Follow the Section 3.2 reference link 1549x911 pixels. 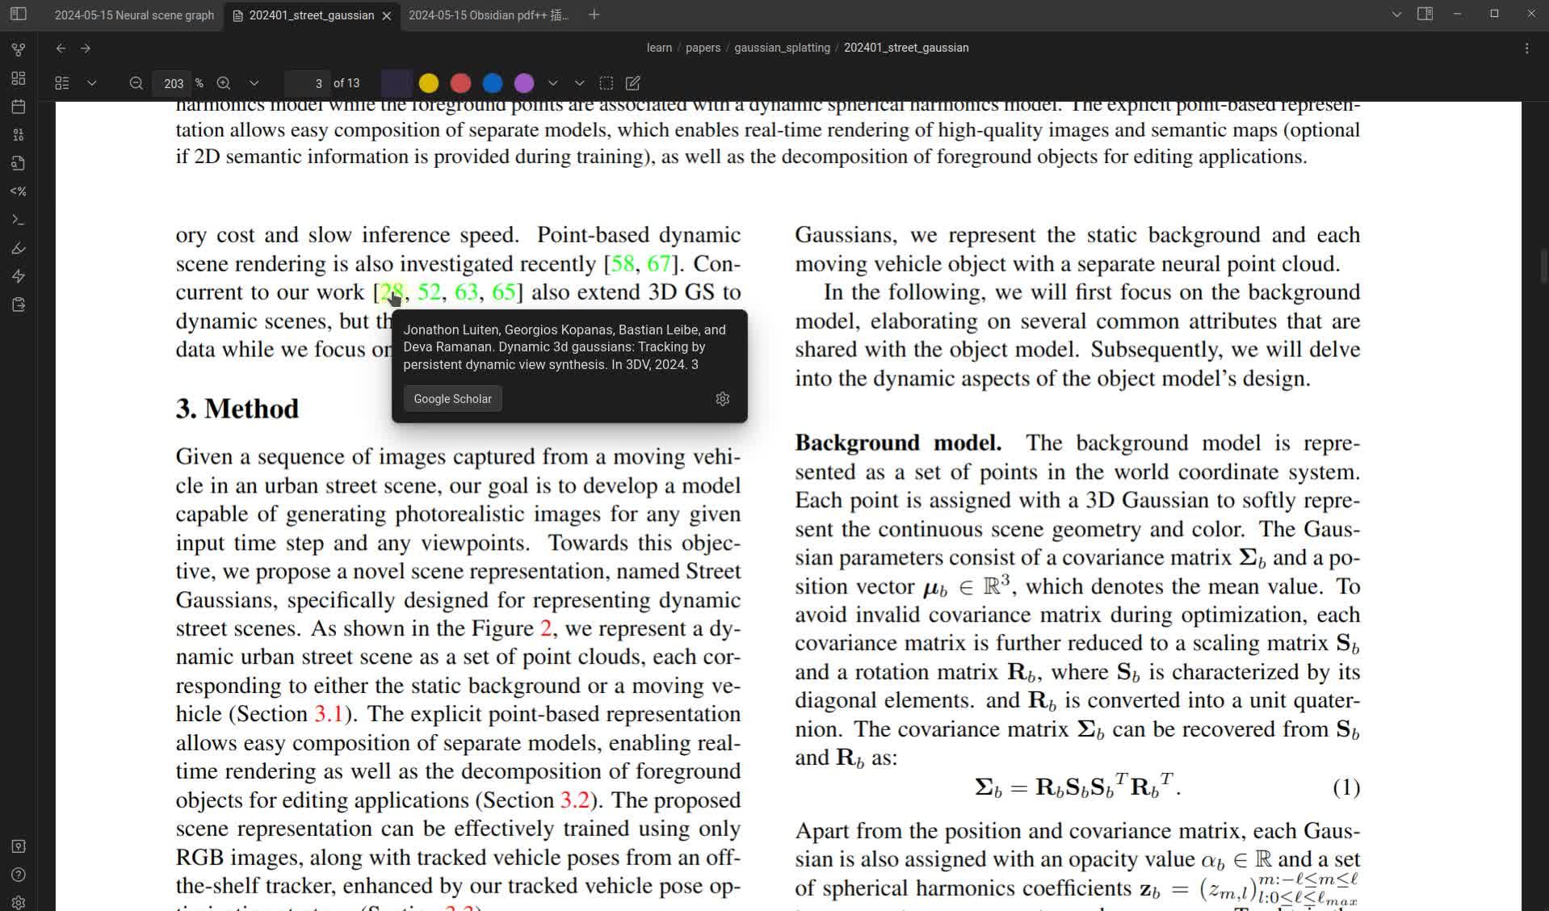click(575, 800)
